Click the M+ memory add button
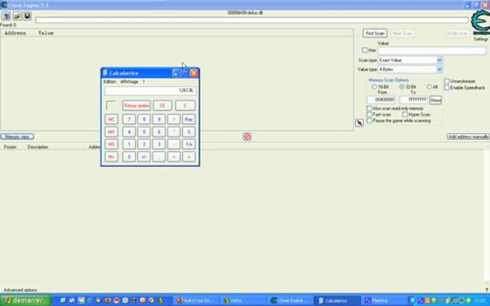 [x=111, y=157]
